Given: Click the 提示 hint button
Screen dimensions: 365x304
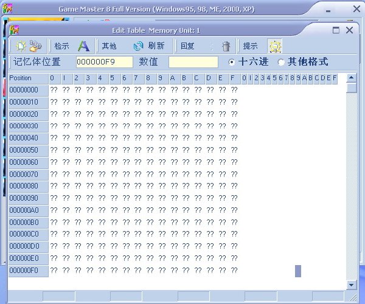Looking at the screenshot, I should pyautogui.click(x=250, y=46).
